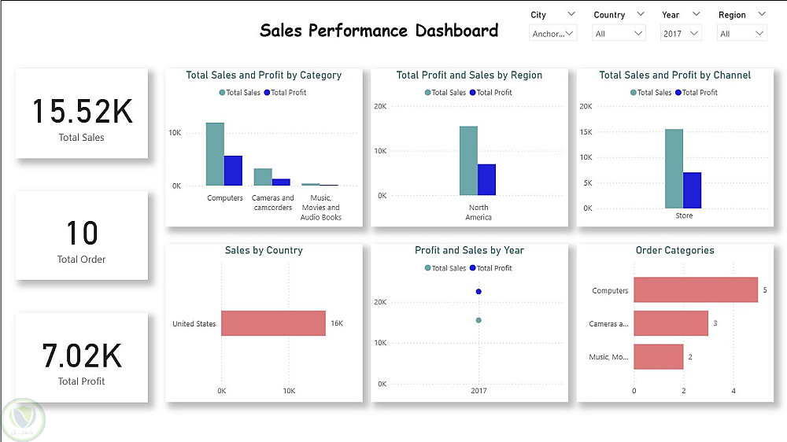Click Total Profit legend marker in Year chart
The height and width of the screenshot is (442, 787).
473,268
